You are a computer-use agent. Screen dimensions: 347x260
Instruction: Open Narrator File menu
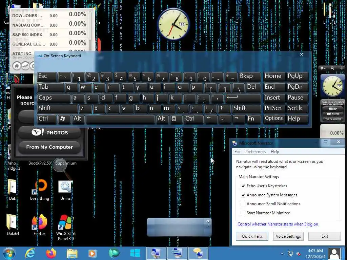point(238,152)
